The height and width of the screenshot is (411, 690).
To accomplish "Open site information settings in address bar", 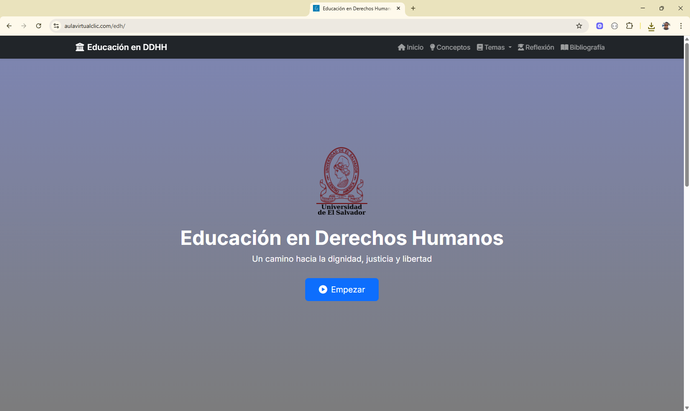I will [56, 25].
